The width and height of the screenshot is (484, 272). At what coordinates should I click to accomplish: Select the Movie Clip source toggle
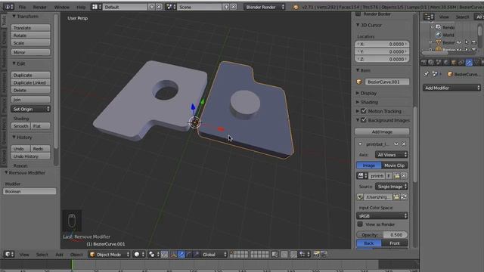[395, 165]
